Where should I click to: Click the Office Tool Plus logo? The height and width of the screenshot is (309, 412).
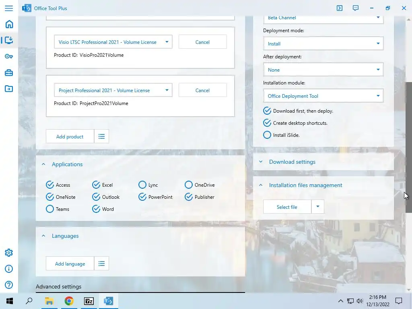pos(27,8)
